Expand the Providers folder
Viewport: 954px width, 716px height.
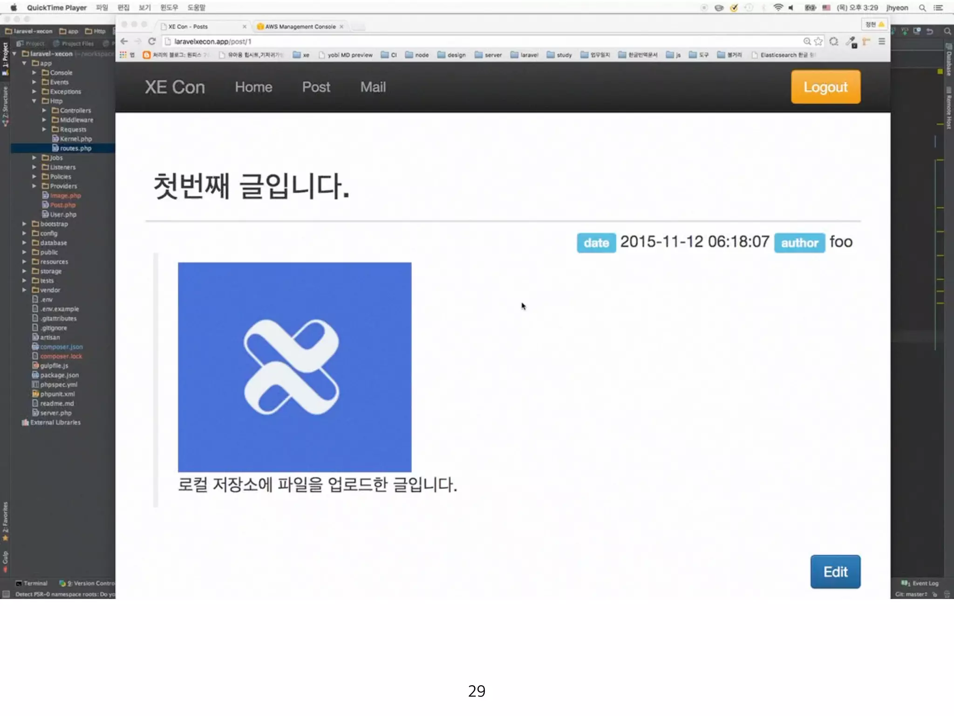34,186
